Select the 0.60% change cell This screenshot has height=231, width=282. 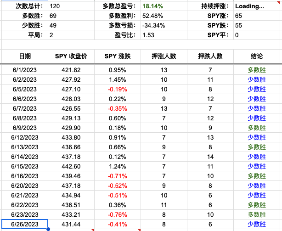(118, 118)
